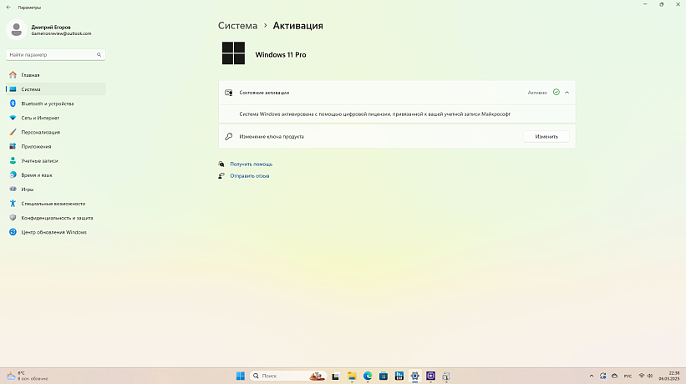The width and height of the screenshot is (686, 384).
Task: Go to the Персонализация settings section
Action: tap(40, 132)
